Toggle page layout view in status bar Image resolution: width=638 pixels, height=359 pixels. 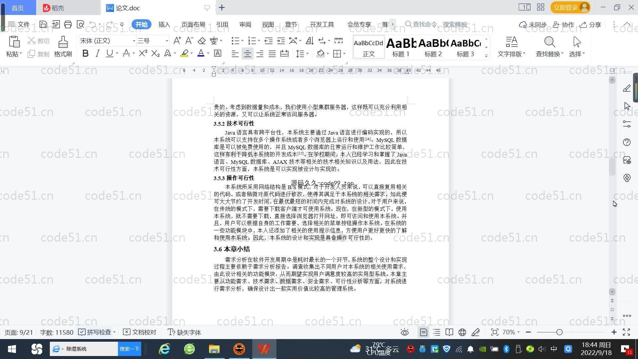coord(424,332)
